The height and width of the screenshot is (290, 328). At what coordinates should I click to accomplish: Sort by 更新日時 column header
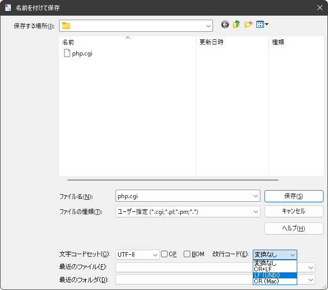[x=232, y=42]
